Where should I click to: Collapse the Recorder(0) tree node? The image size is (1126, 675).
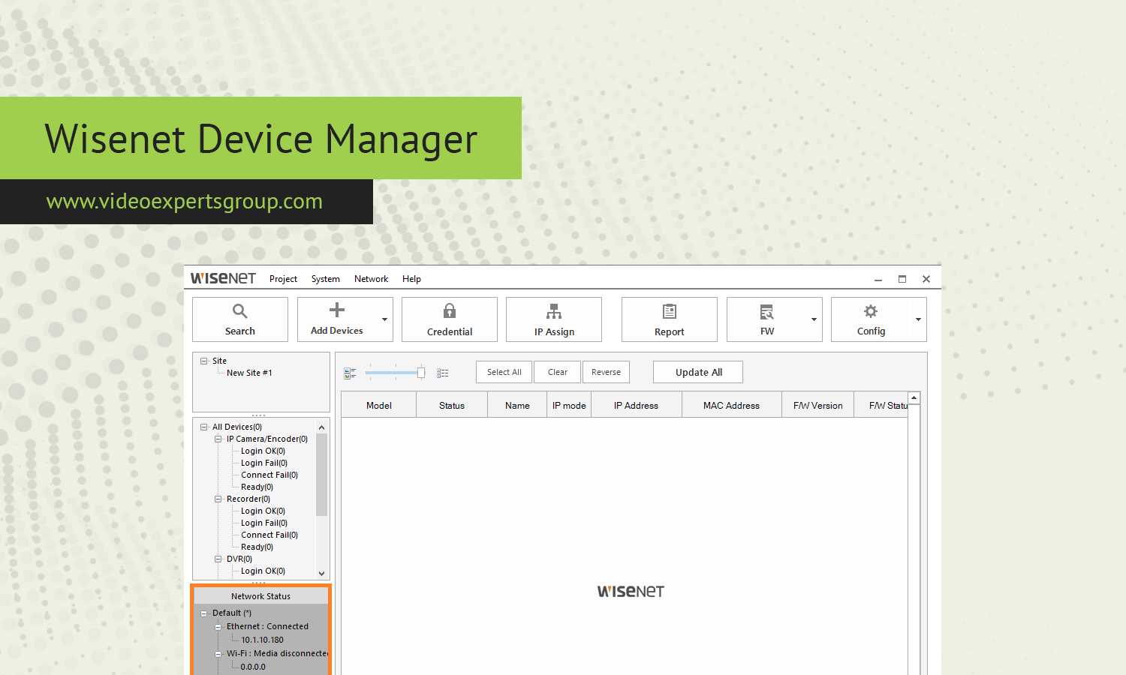point(218,499)
